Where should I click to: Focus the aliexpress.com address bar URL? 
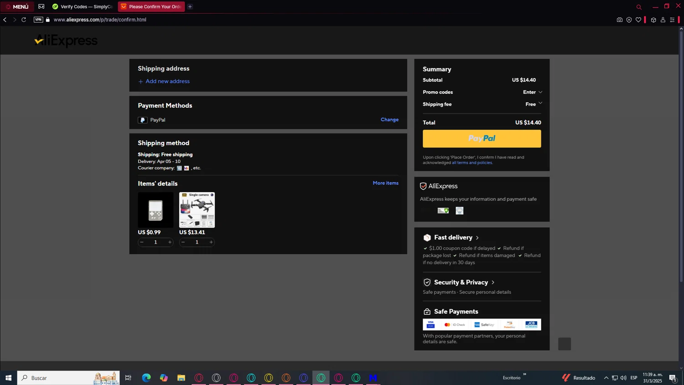[100, 20]
